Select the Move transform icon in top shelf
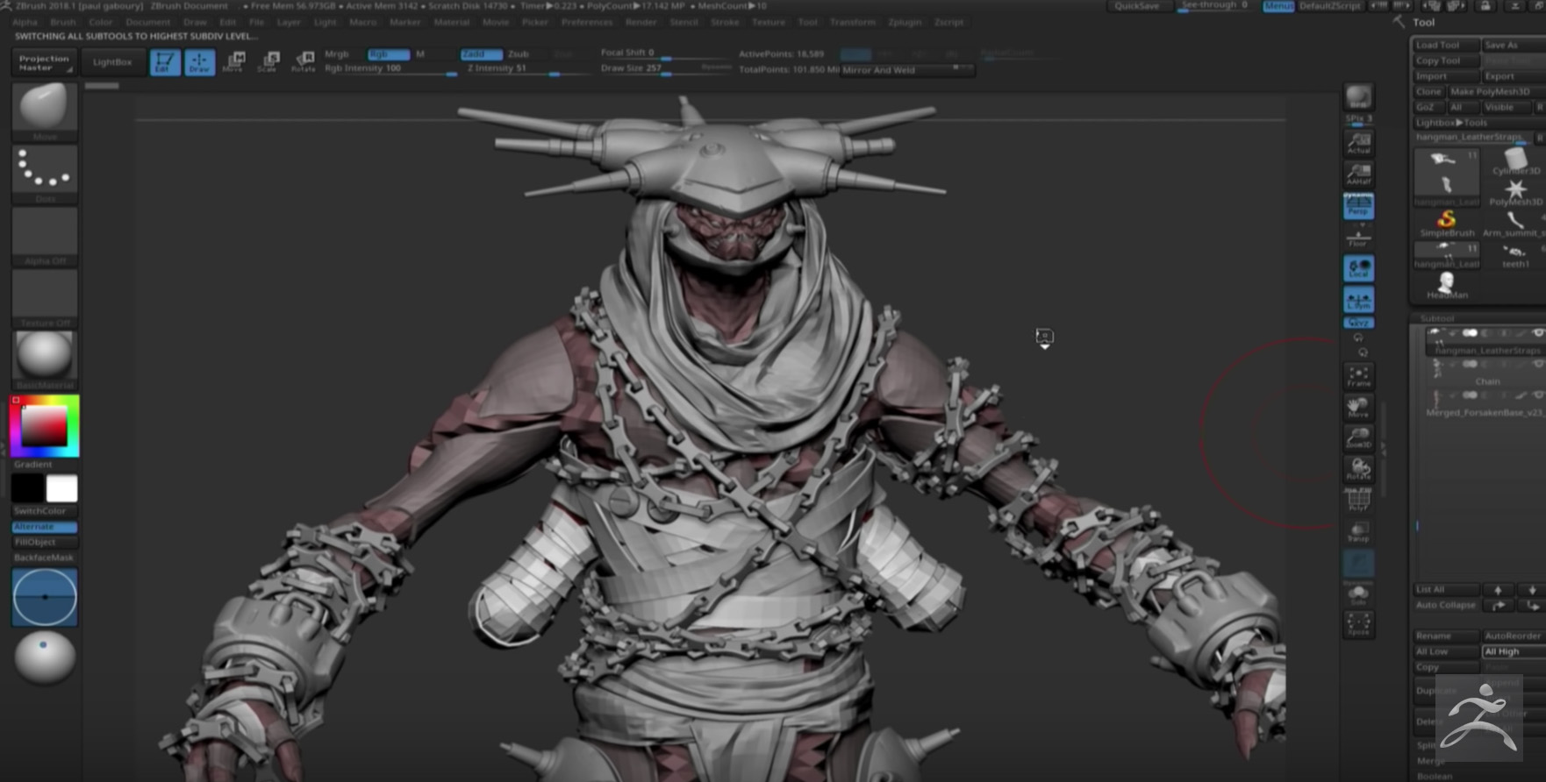This screenshot has width=1546, height=782. pos(233,61)
